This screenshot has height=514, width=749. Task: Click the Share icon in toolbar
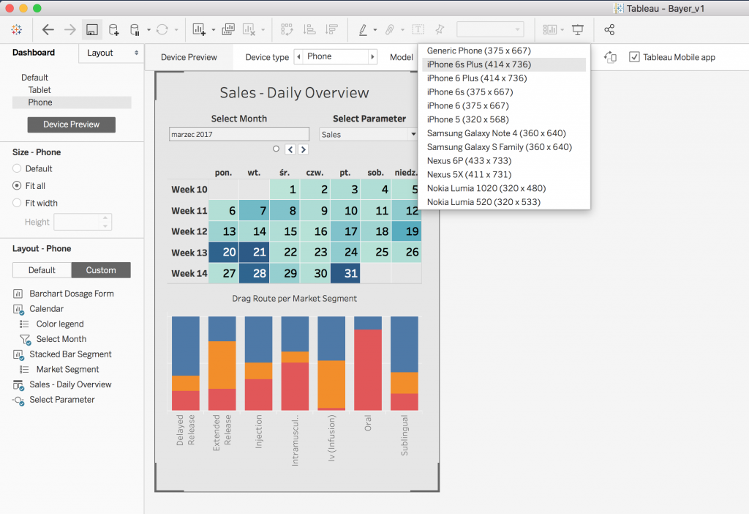pyautogui.click(x=609, y=30)
